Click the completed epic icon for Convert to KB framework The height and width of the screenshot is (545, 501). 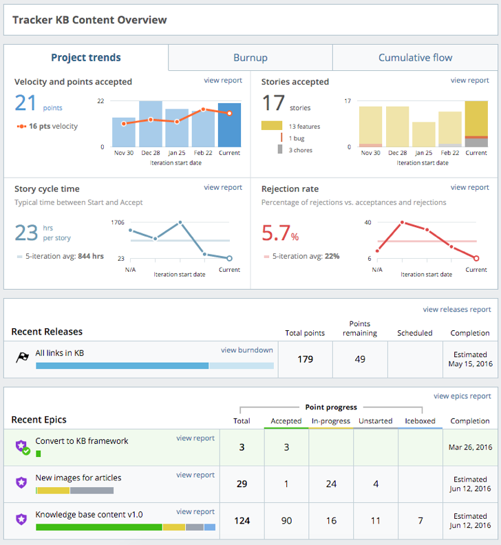click(x=23, y=447)
